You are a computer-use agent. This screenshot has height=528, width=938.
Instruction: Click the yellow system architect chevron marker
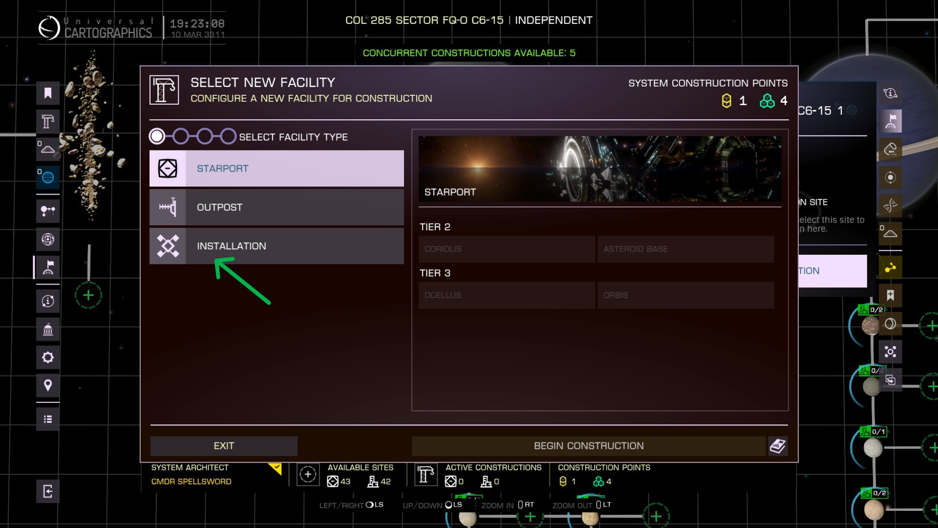click(x=276, y=469)
